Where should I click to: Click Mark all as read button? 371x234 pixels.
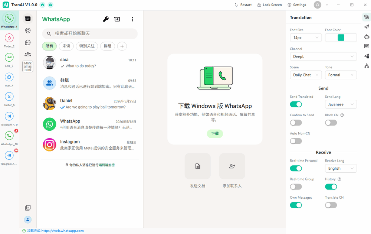28,66
